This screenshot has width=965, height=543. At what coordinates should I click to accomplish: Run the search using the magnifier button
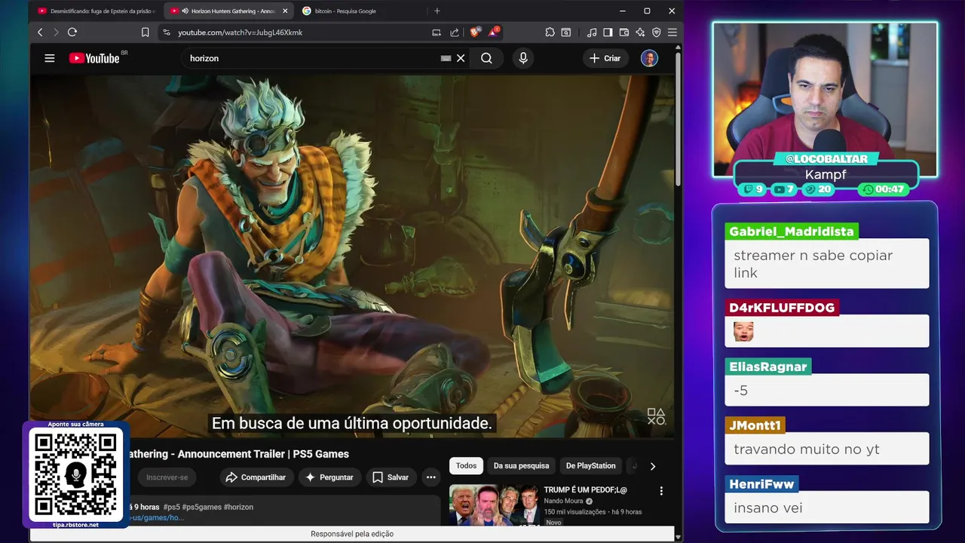pyautogui.click(x=486, y=58)
